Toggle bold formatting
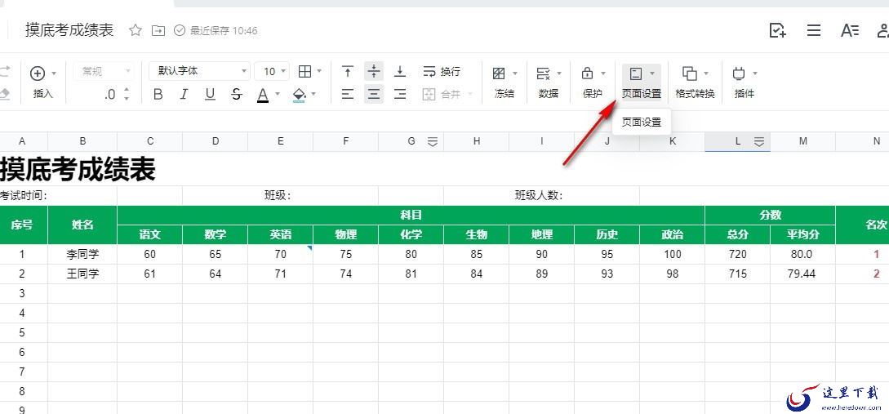 coord(158,95)
